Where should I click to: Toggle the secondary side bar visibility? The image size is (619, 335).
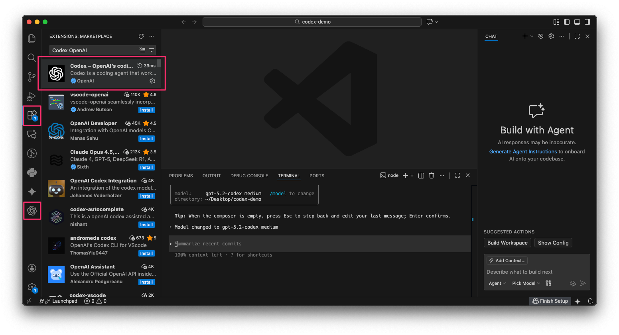tap(587, 22)
